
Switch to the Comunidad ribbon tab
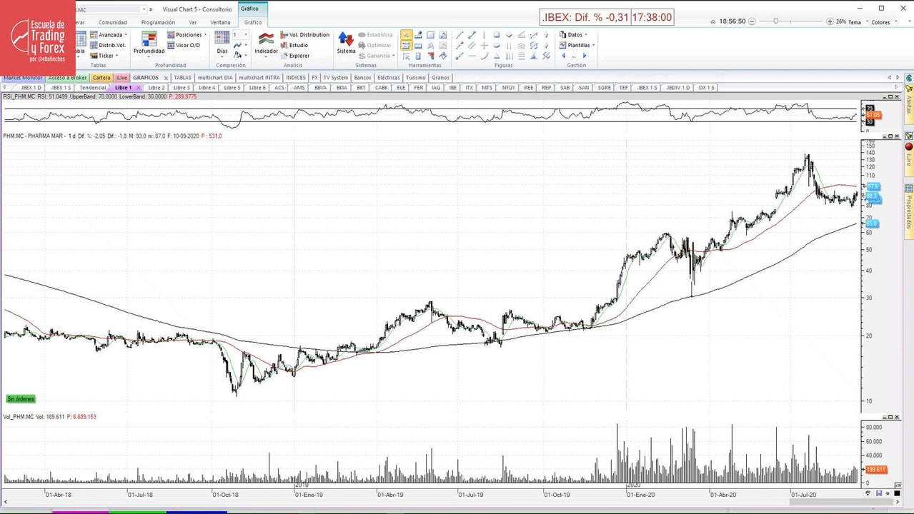point(113,22)
